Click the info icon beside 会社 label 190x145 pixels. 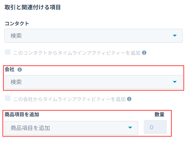20,70
